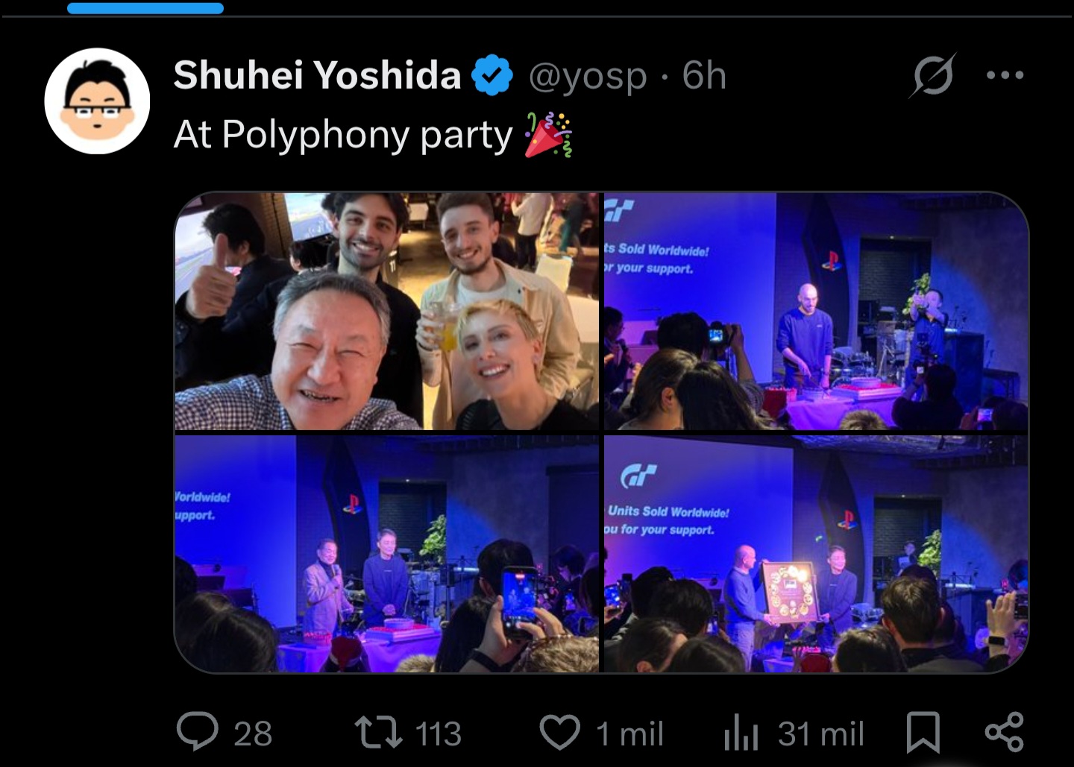Open Shuhei Yoshida's profile avatar
The width and height of the screenshot is (1074, 767).
pos(97,101)
